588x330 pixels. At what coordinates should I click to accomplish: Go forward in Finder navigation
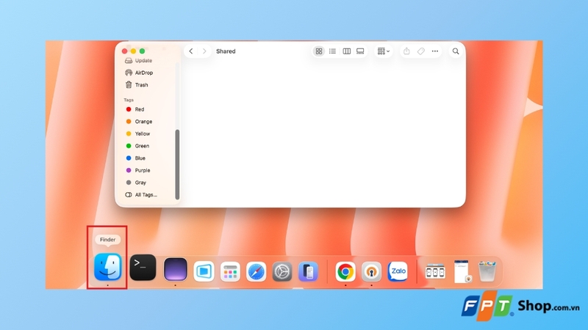(204, 51)
